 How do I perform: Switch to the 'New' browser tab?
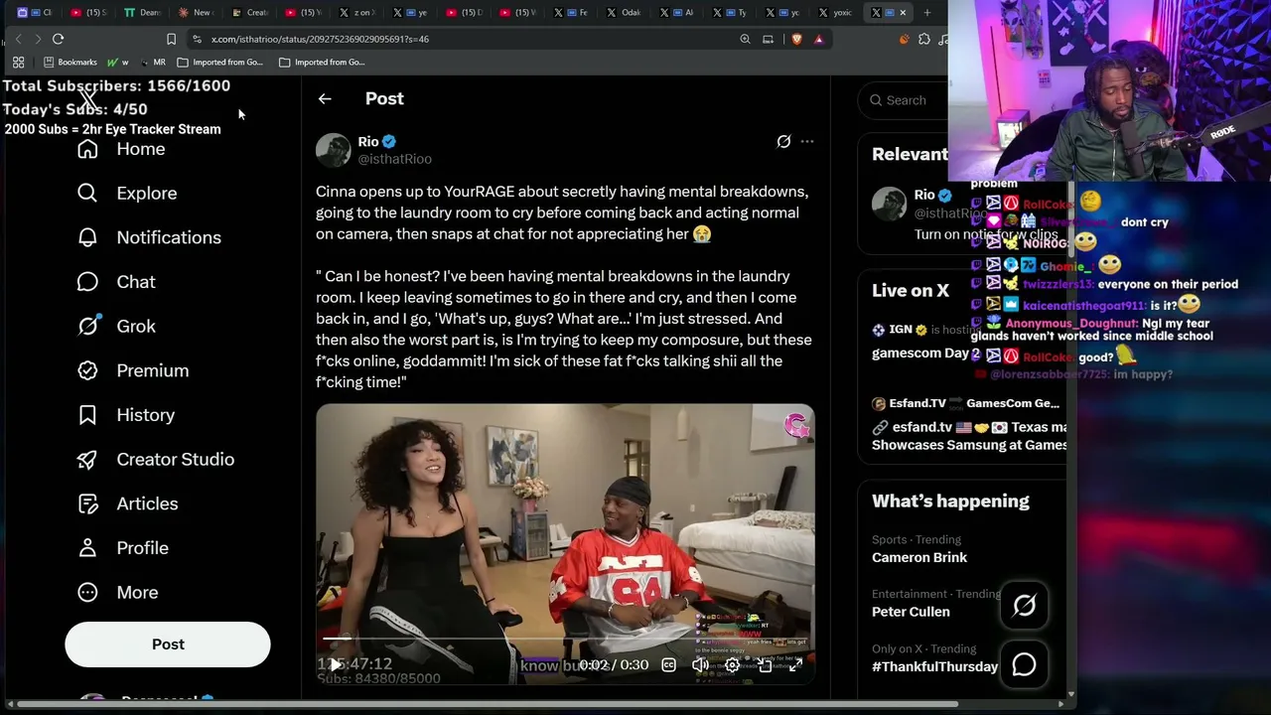(196, 13)
